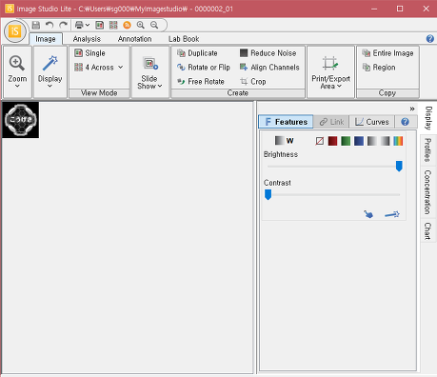Switch to the Analysis ribbon tab
Viewport: 437px width, 377px height.
(87, 39)
